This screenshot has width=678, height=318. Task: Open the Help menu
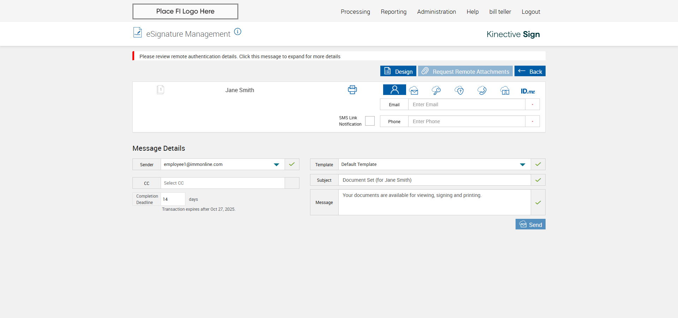(472, 12)
